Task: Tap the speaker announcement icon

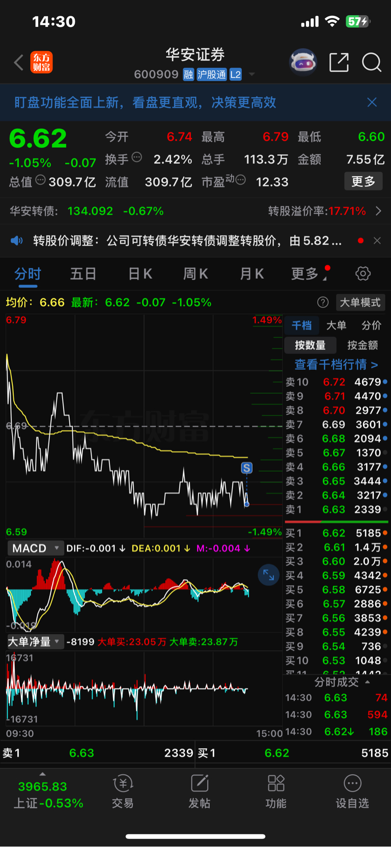Action: [17, 240]
